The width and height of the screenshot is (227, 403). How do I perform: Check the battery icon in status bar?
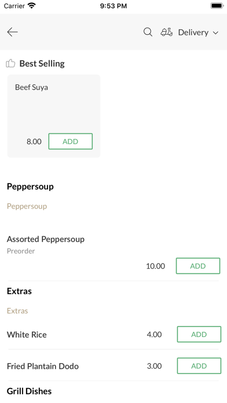point(217,6)
